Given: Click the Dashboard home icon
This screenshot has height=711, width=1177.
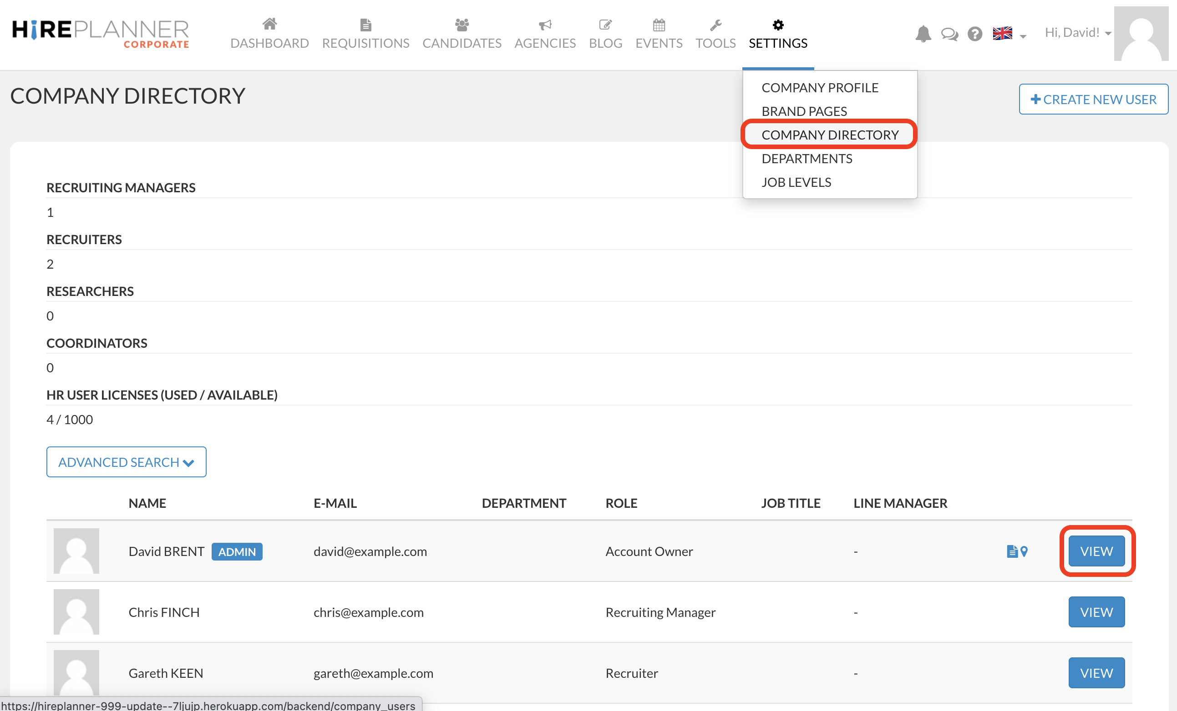Looking at the screenshot, I should tap(269, 24).
